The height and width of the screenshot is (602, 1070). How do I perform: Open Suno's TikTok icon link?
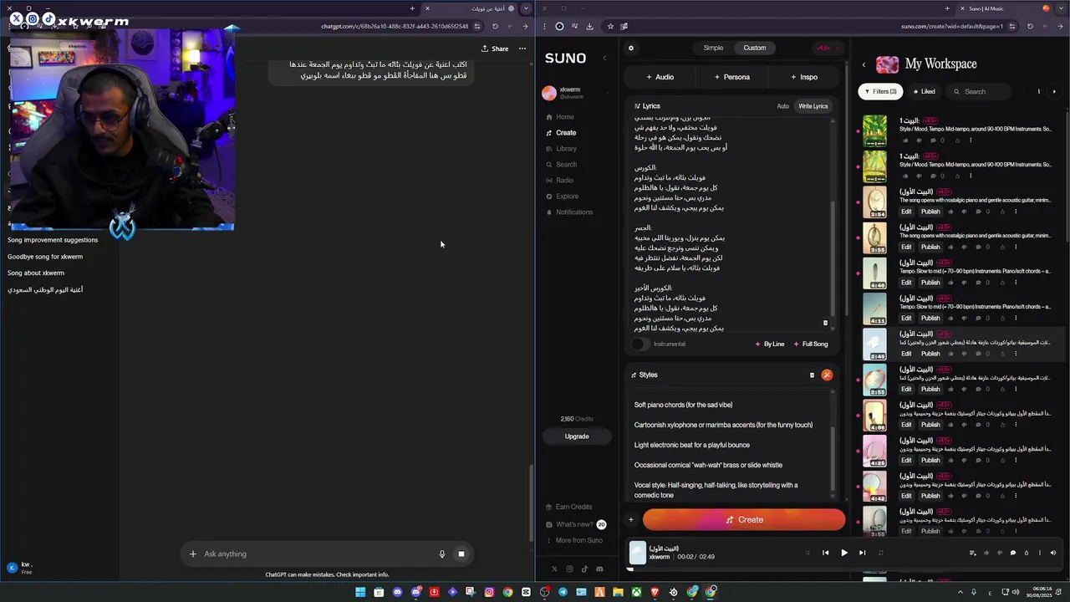(x=584, y=569)
